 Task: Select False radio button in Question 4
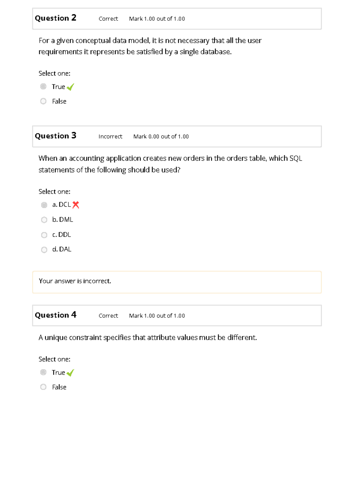click(43, 387)
